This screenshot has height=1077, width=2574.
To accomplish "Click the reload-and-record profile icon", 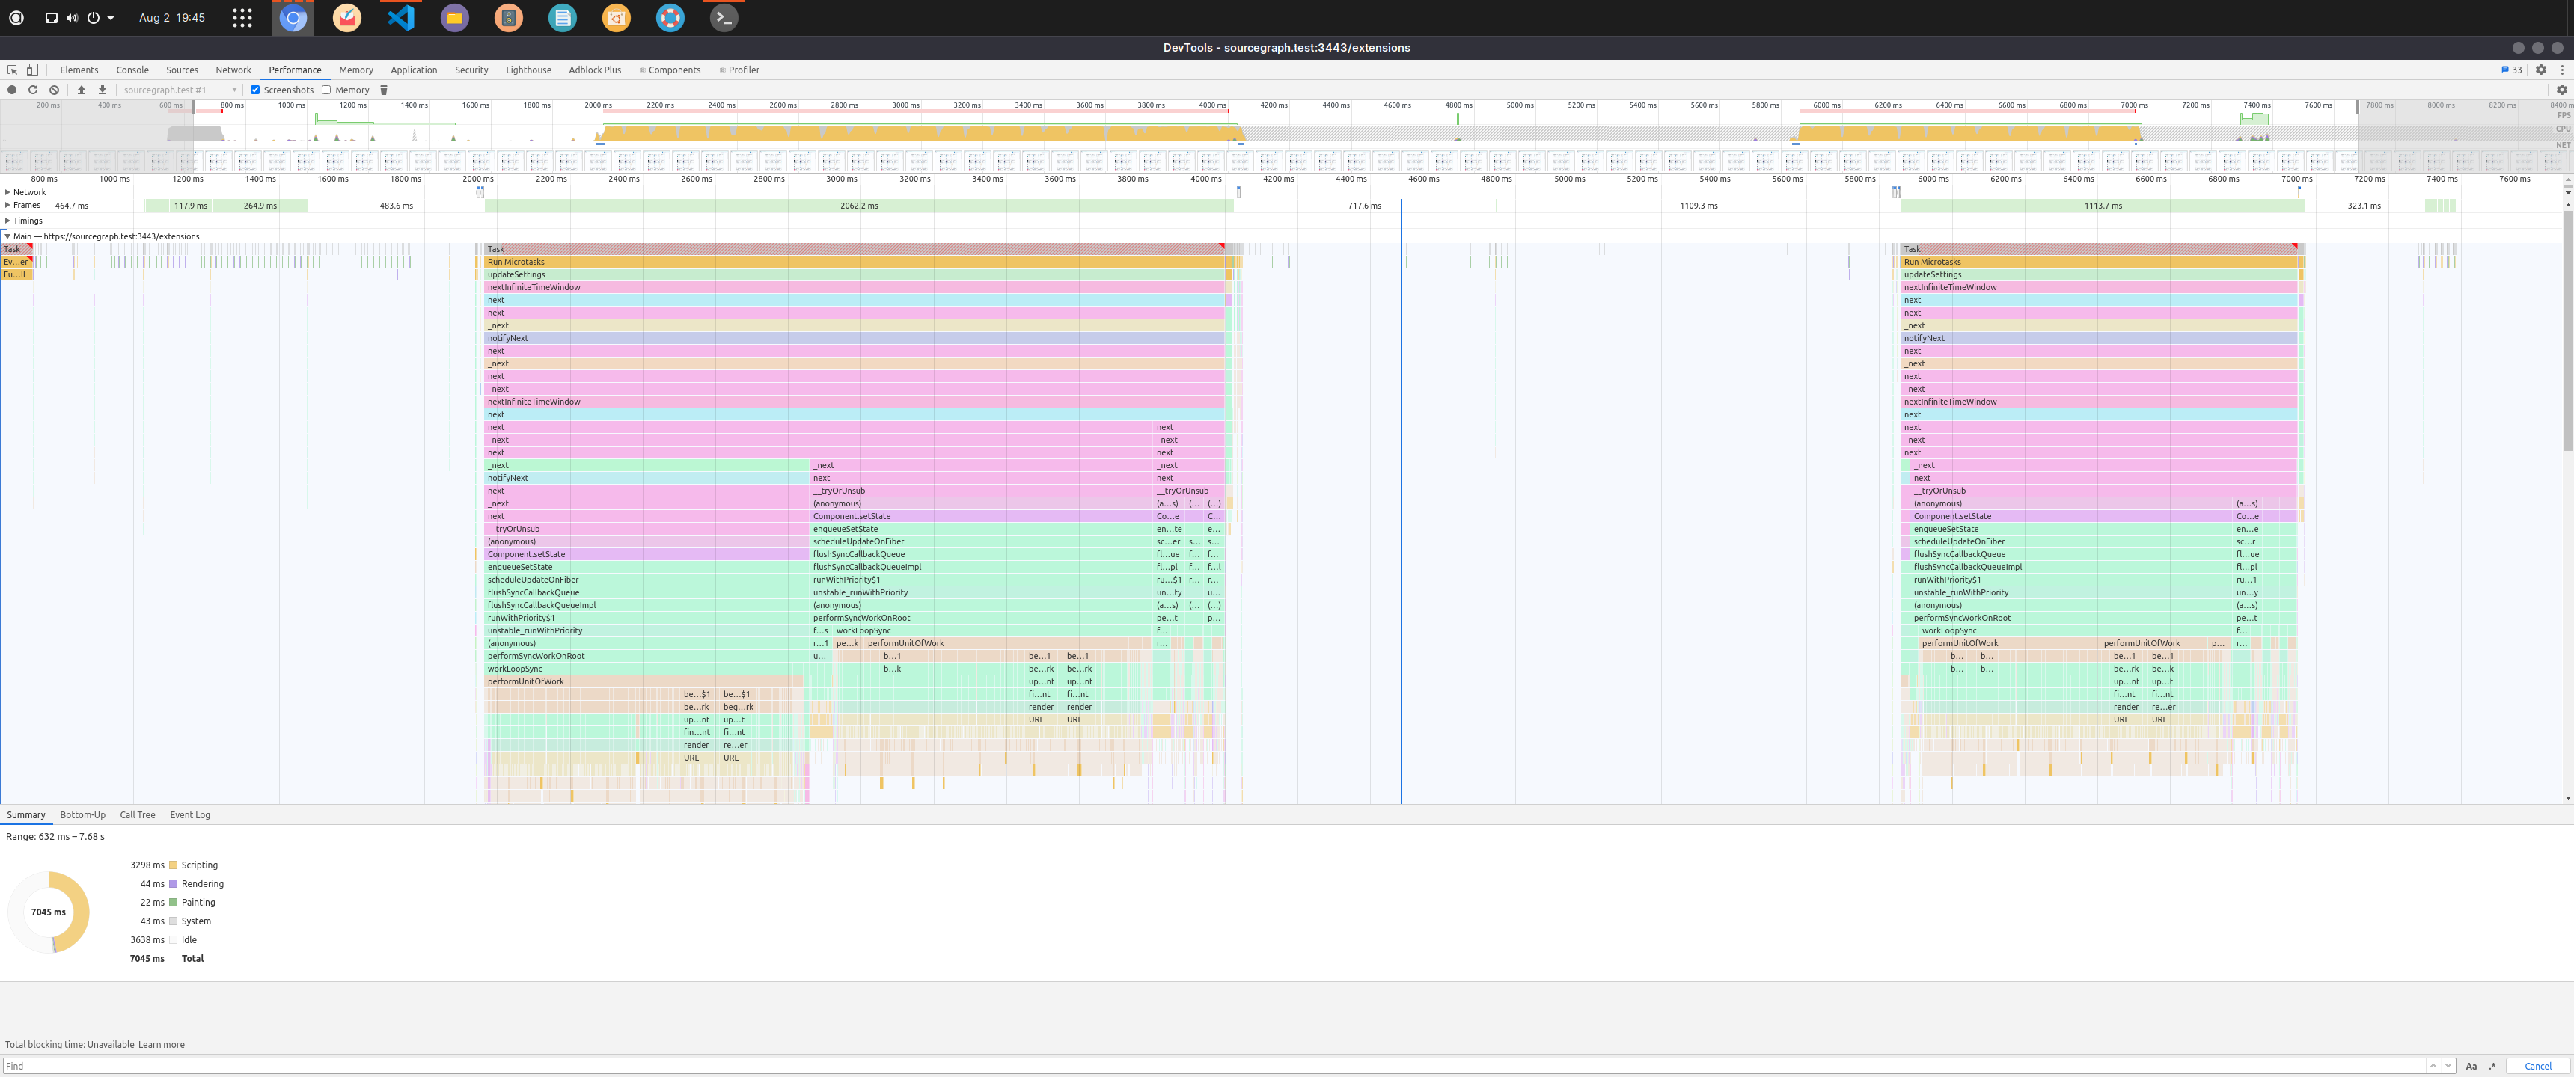I will [x=33, y=90].
